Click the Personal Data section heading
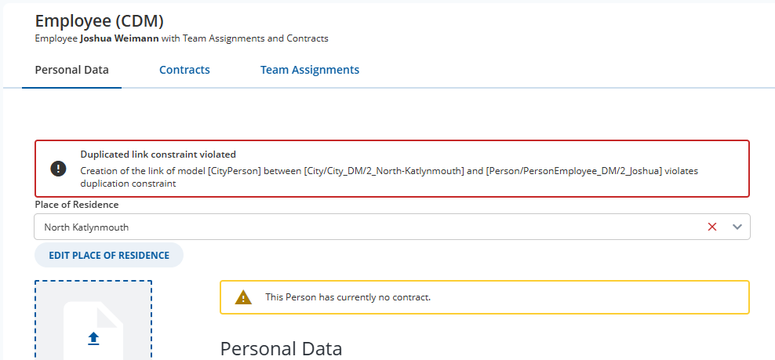The width and height of the screenshot is (775, 360). tap(281, 348)
